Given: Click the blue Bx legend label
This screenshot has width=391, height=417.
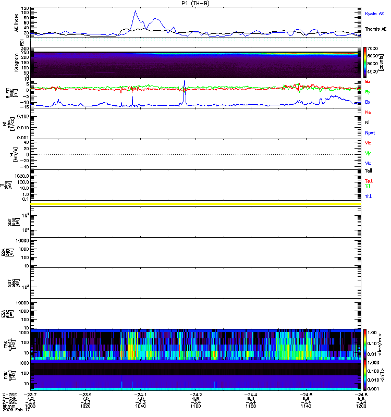Looking at the screenshot, I should coord(368,102).
